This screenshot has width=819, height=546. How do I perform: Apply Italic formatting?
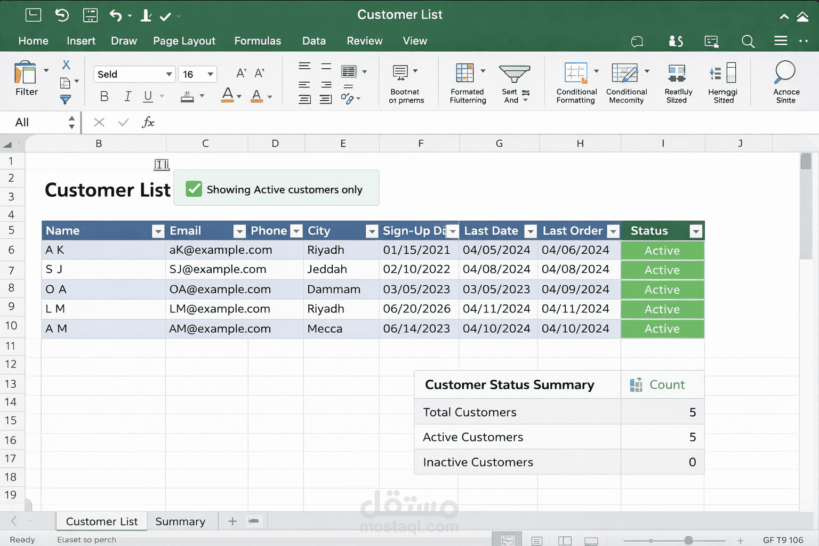coord(127,97)
